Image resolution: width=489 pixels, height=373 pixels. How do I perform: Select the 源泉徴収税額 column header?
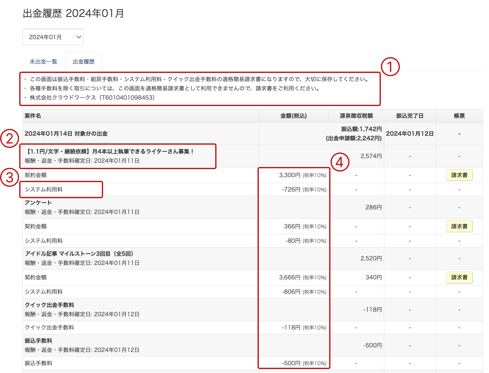[x=355, y=116]
